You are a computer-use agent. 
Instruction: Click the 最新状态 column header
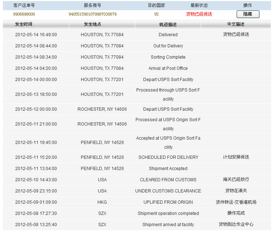(x=199, y=5)
